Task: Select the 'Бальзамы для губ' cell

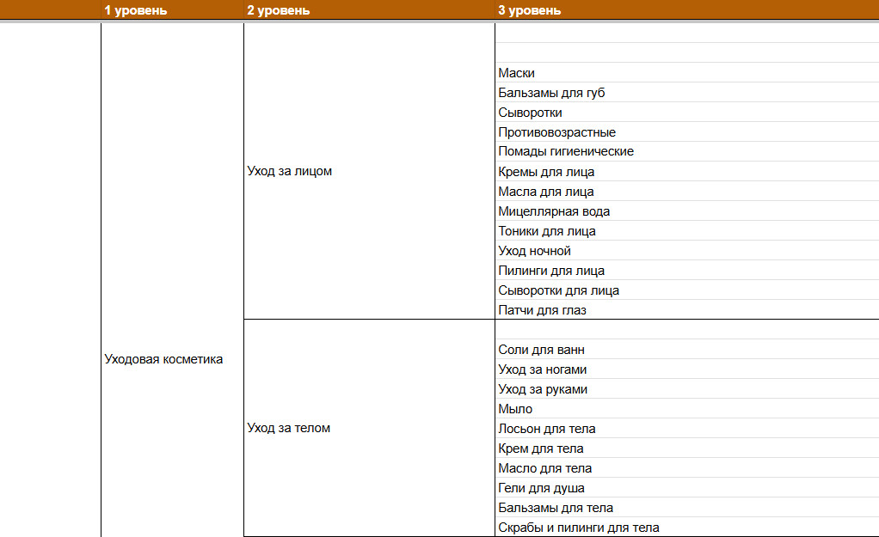Action: [x=686, y=93]
